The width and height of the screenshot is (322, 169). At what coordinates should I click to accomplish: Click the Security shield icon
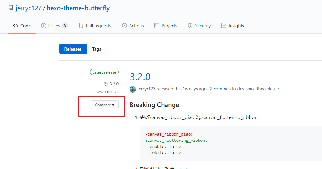[x=190, y=26]
